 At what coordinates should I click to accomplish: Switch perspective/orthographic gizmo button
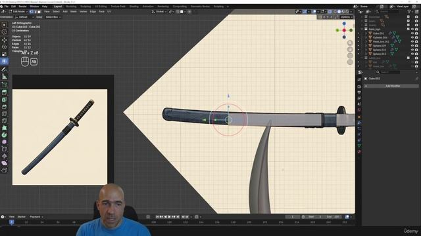(350, 62)
